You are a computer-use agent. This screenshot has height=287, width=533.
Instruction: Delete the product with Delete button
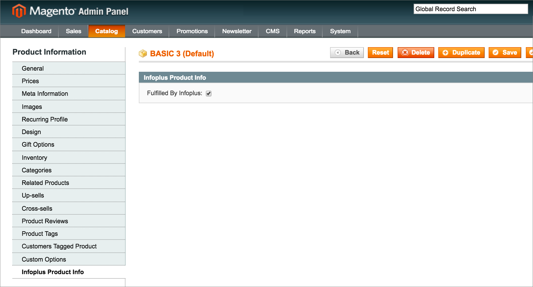pyautogui.click(x=416, y=53)
